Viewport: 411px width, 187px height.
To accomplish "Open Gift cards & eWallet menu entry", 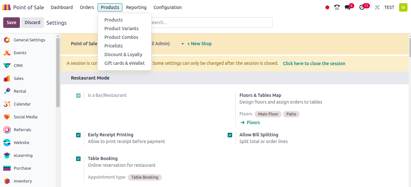I will click(x=125, y=63).
